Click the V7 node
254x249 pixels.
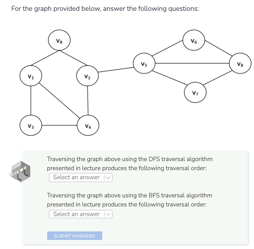pyautogui.click(x=195, y=93)
